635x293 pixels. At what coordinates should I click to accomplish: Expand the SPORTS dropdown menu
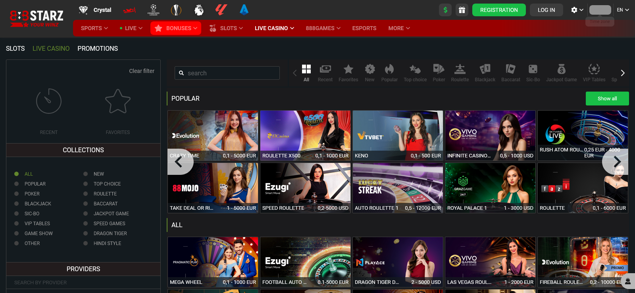(x=94, y=28)
